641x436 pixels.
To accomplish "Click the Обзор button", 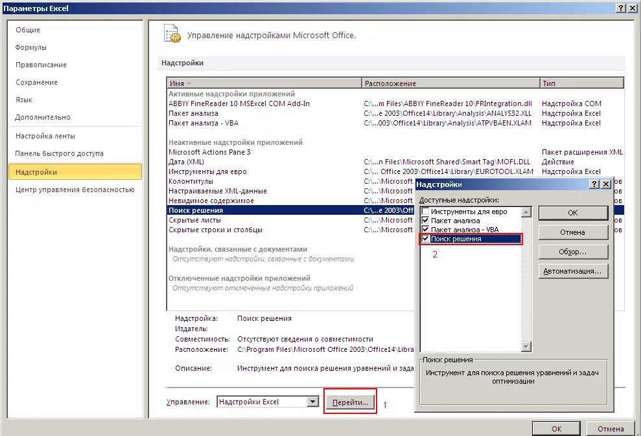I will (x=573, y=252).
